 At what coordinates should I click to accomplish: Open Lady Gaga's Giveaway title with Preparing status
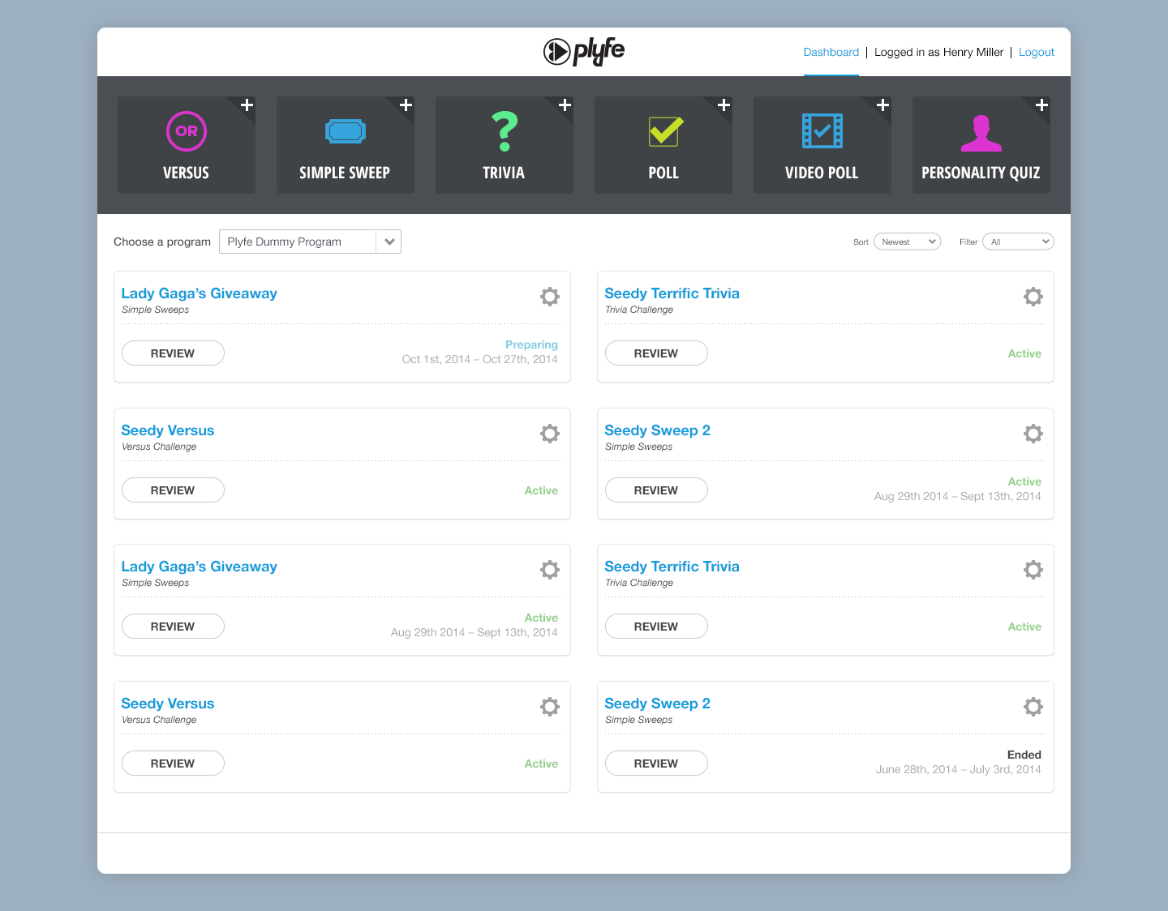click(200, 293)
